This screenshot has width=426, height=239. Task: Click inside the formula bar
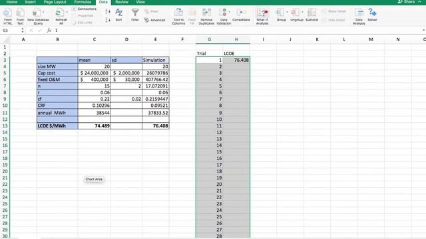[236, 31]
